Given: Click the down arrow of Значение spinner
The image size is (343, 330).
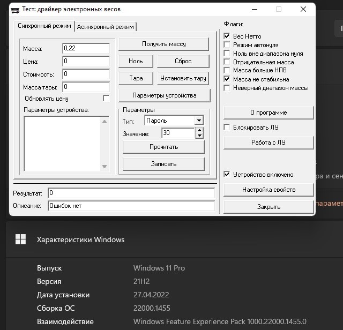Looking at the screenshot, I should click(199, 136).
